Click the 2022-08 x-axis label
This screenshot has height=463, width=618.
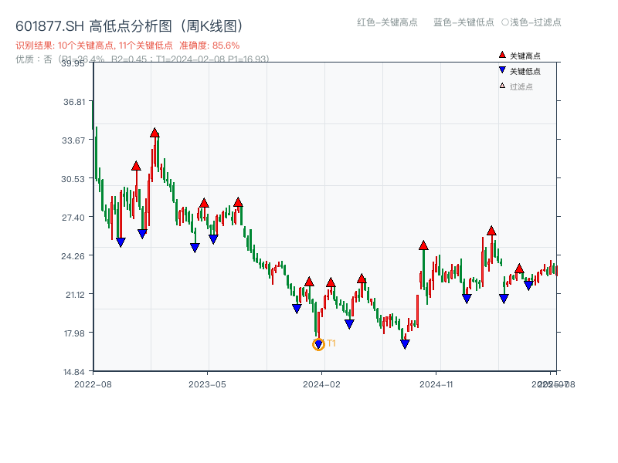click(x=93, y=384)
